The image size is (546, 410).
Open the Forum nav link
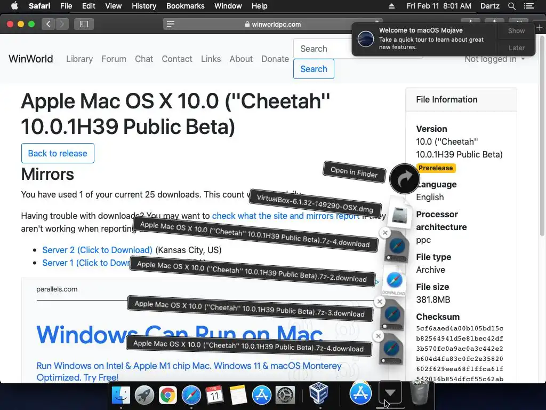pos(114,59)
